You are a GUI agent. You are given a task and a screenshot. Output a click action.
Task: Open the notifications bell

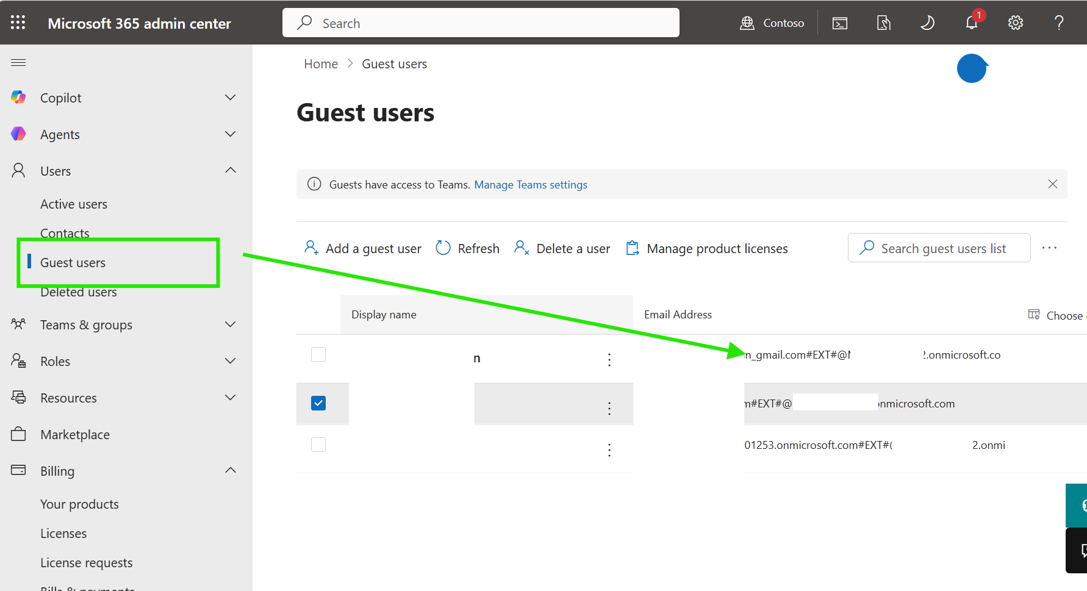coord(972,23)
